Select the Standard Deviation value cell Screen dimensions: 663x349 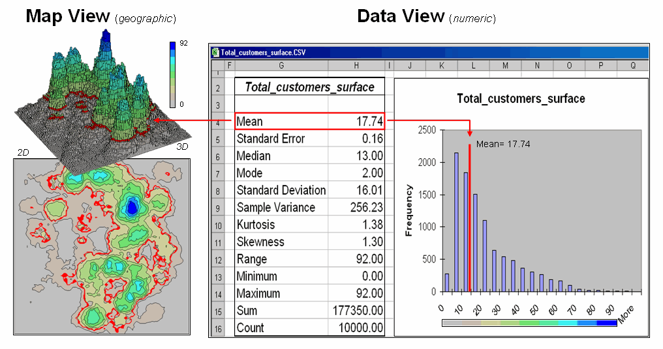[x=356, y=191]
